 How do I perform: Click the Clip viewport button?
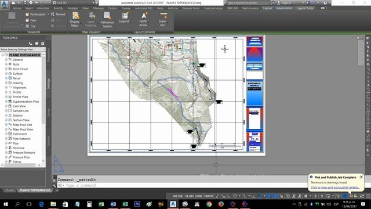[31, 26]
